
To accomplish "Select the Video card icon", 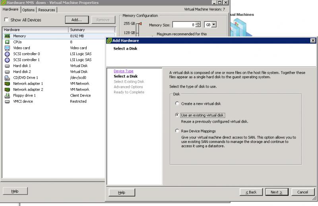I will (x=7, y=48).
